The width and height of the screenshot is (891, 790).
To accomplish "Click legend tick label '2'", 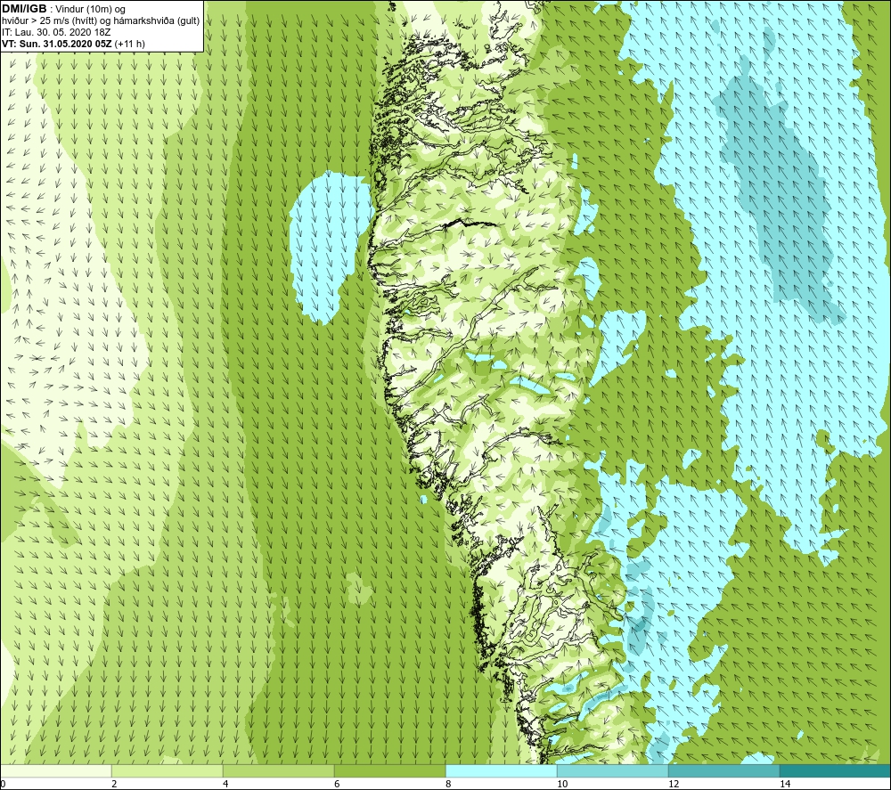I will 114,784.
